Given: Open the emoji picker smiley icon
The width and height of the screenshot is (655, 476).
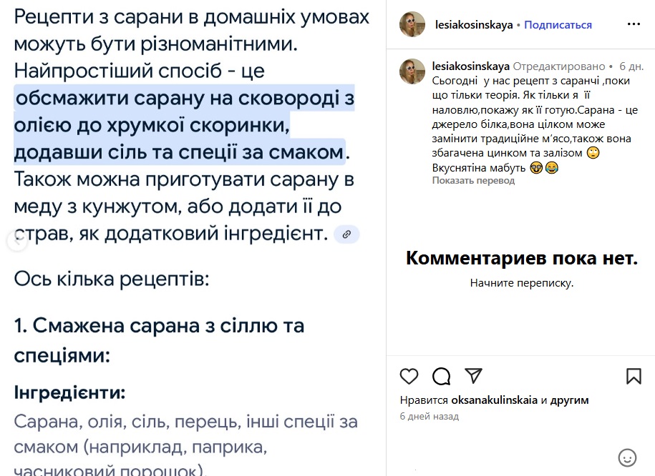Looking at the screenshot, I should tap(627, 457).
